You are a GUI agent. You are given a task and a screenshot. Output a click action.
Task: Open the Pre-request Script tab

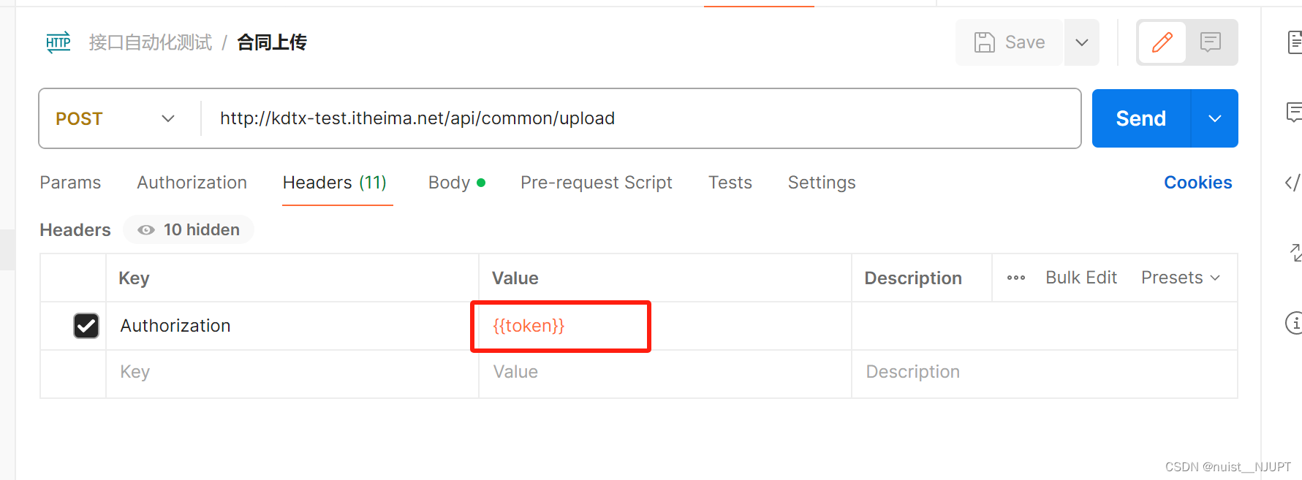596,183
